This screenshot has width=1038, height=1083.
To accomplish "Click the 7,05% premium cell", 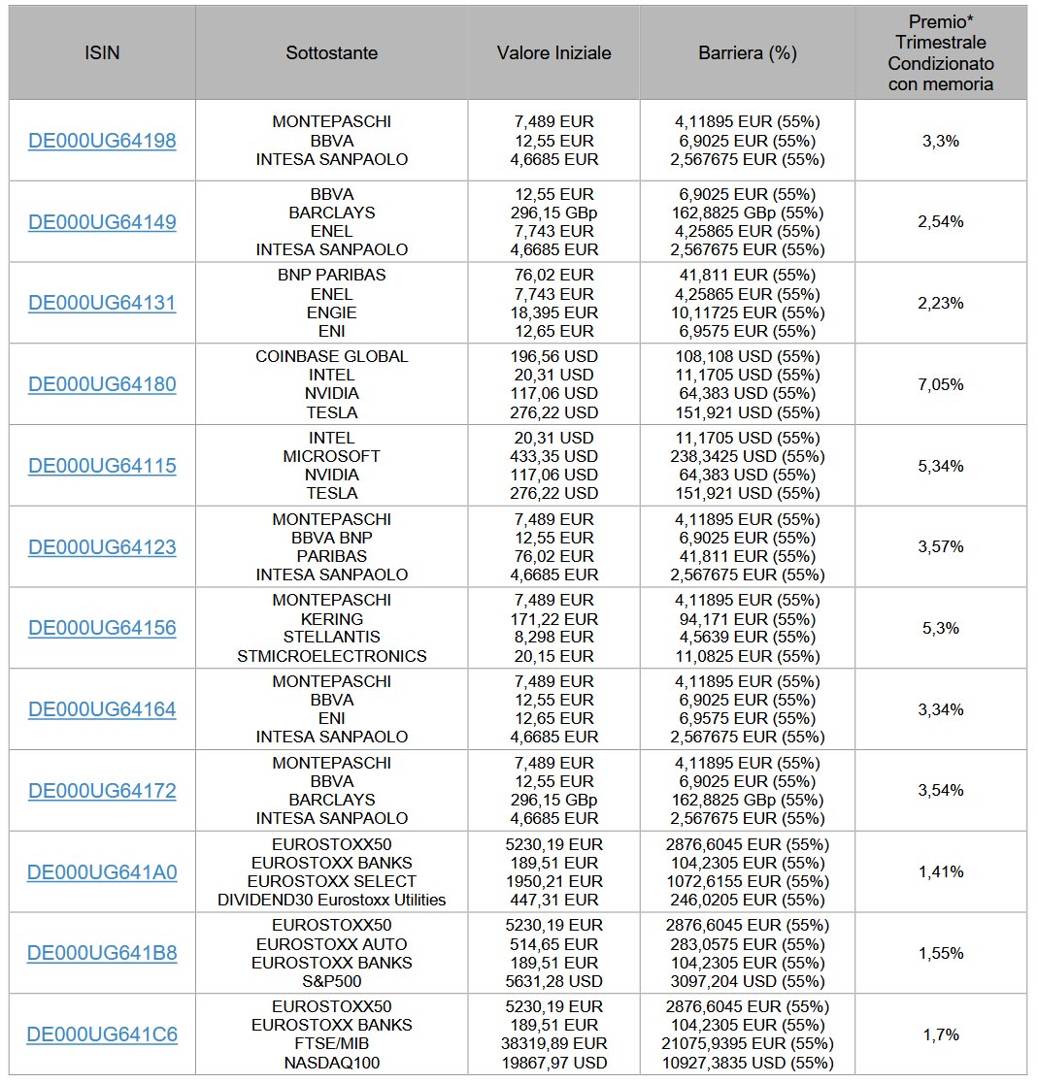I will tap(940, 384).
